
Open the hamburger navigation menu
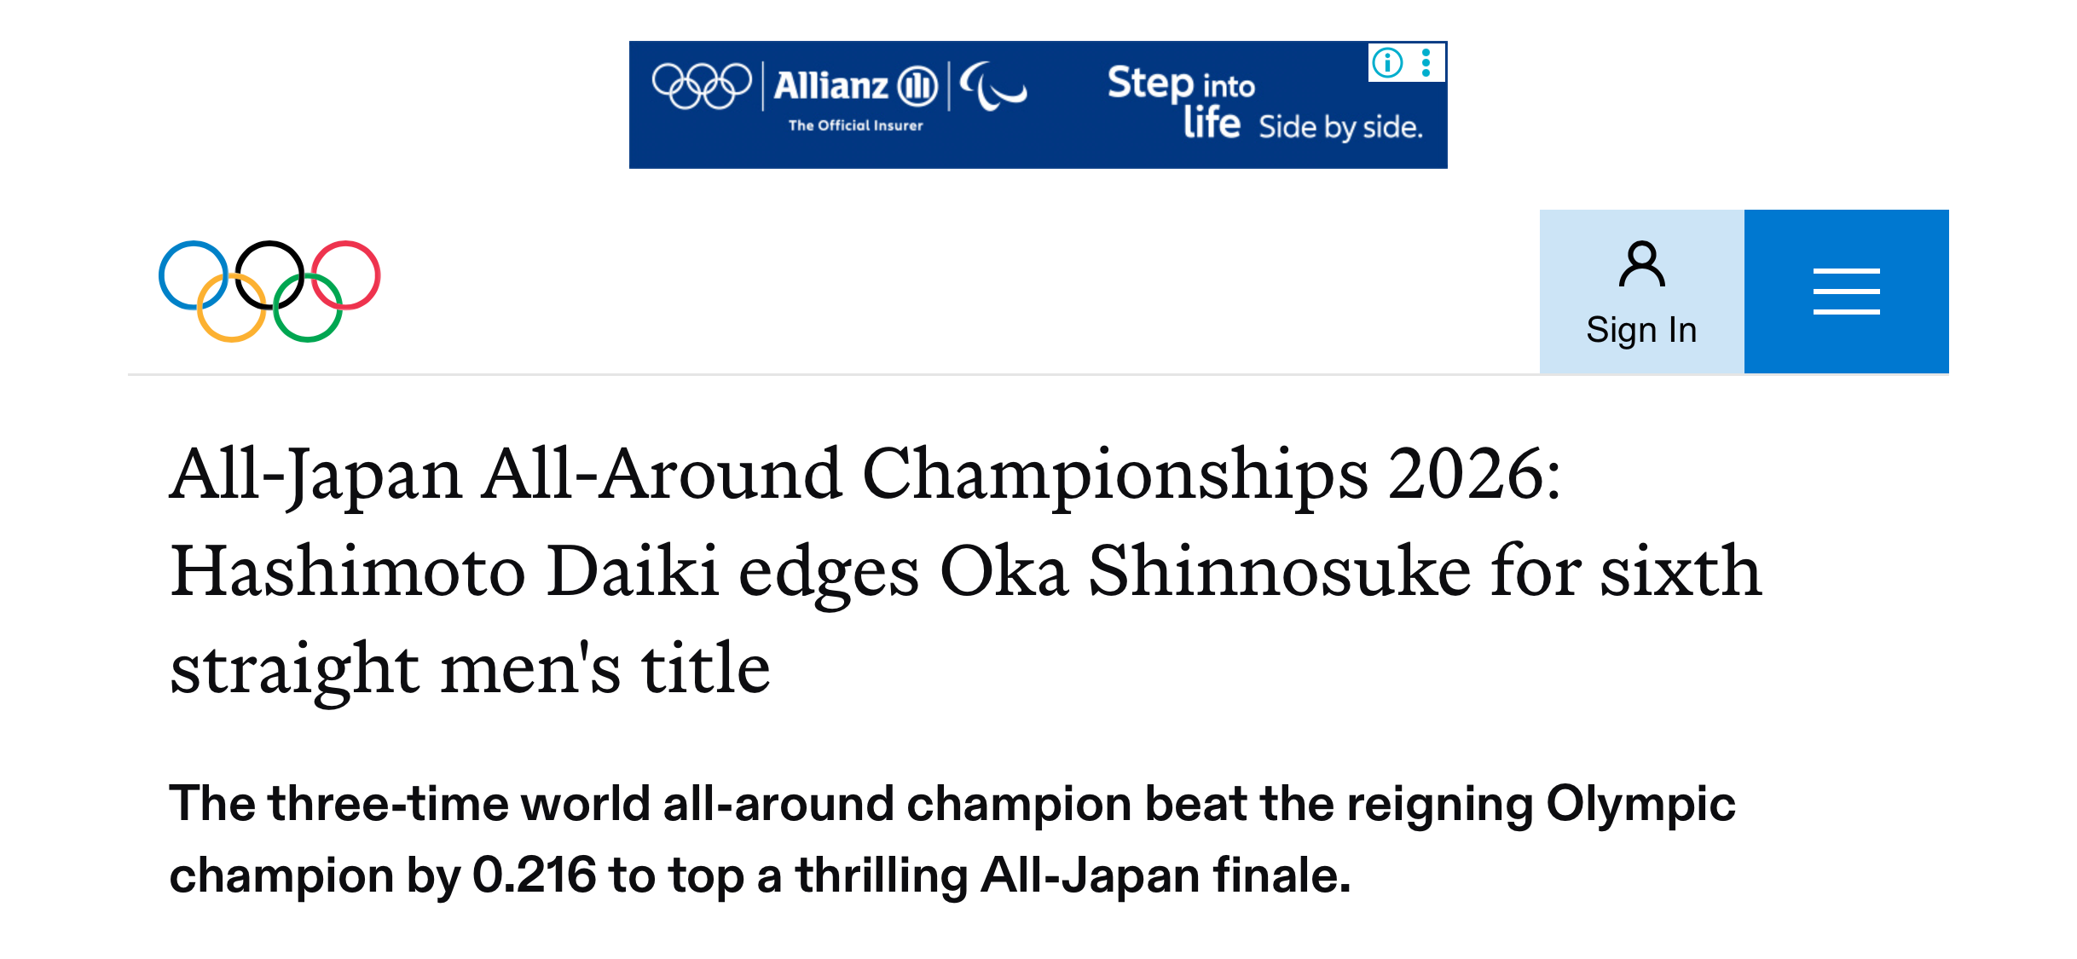click(1846, 292)
